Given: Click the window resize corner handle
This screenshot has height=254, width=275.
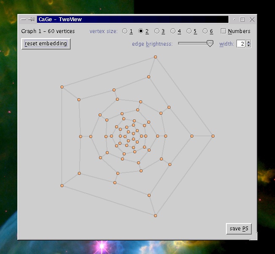Looking at the screenshot, I should click(x=253, y=236).
